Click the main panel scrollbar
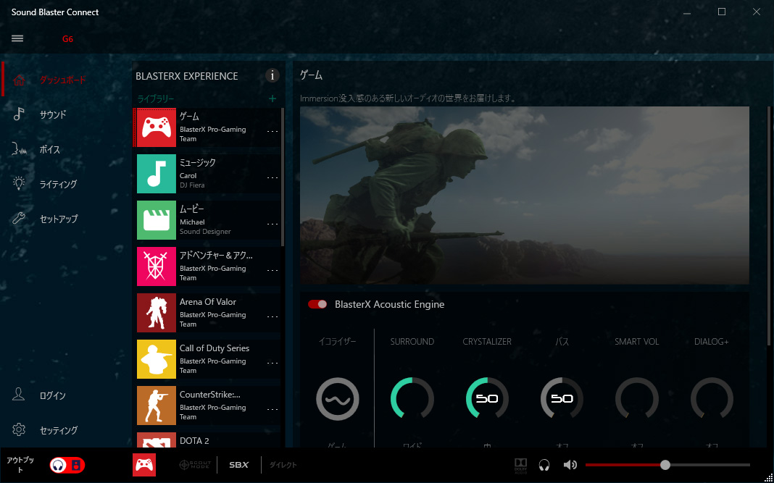Image resolution: width=774 pixels, height=483 pixels. pos(769,226)
